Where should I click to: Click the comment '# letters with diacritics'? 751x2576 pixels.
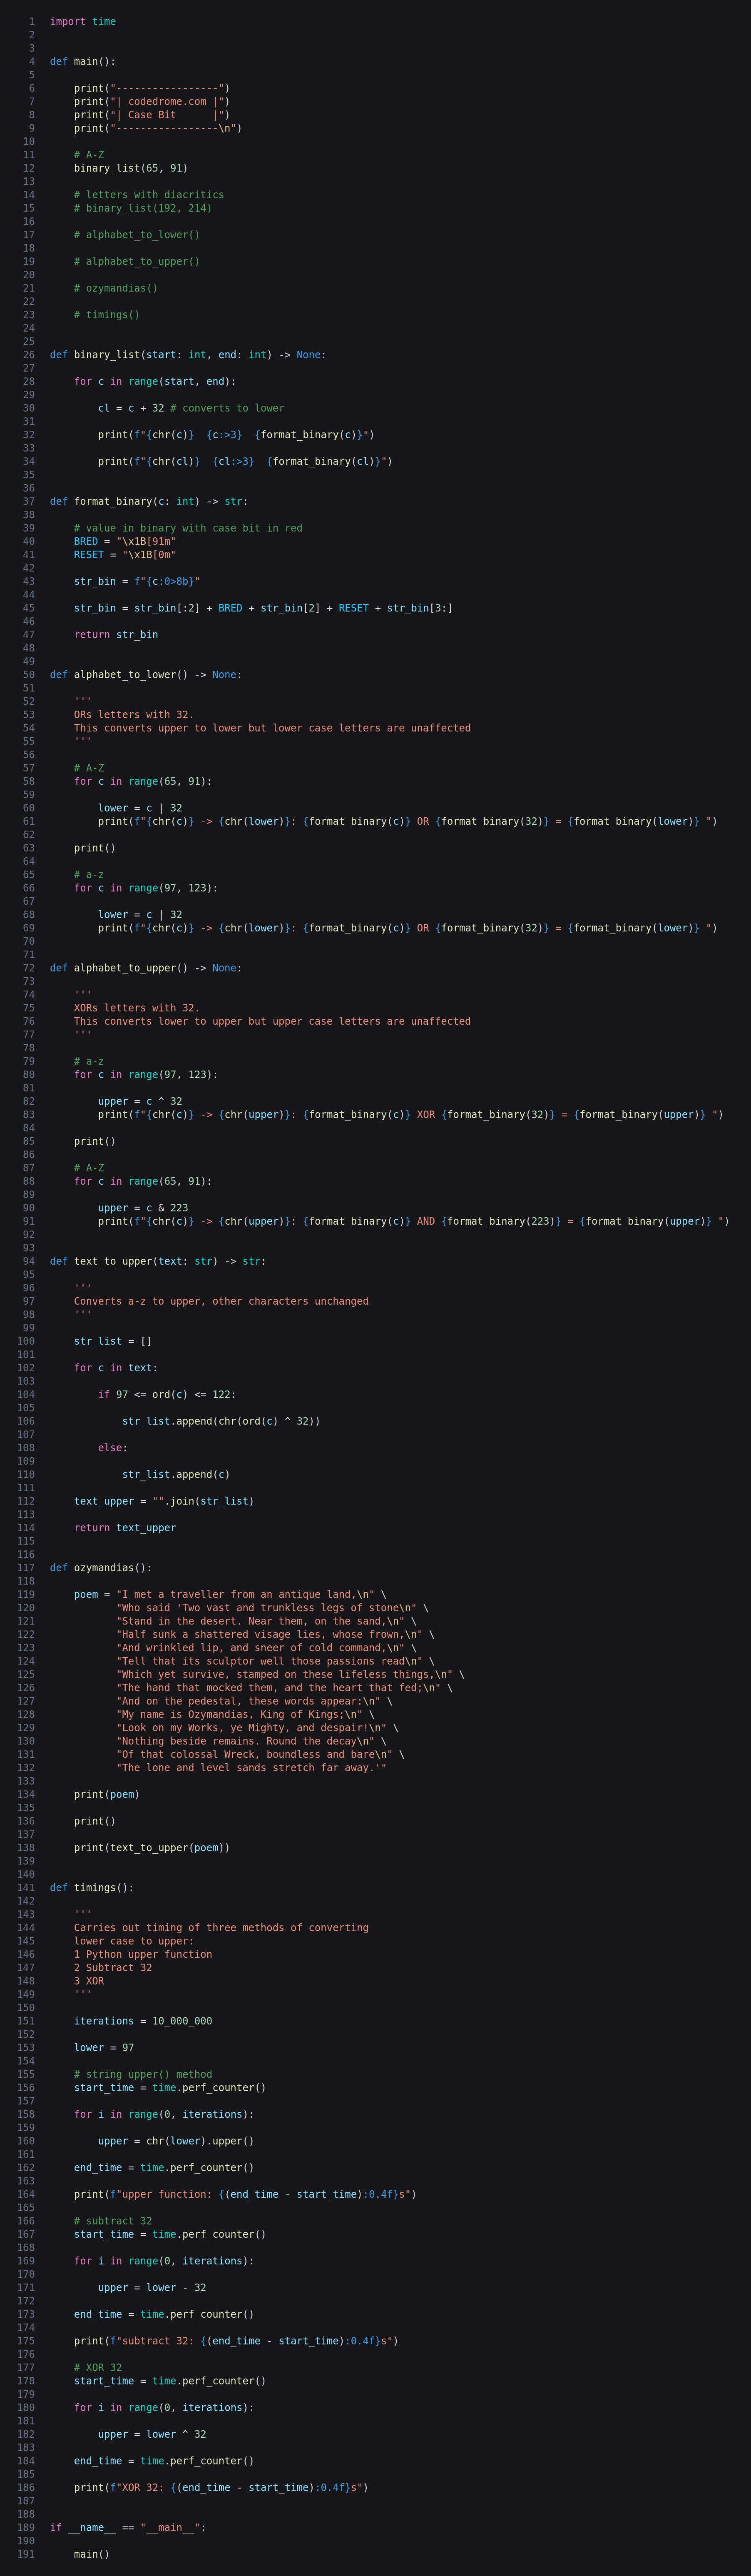[x=149, y=195]
